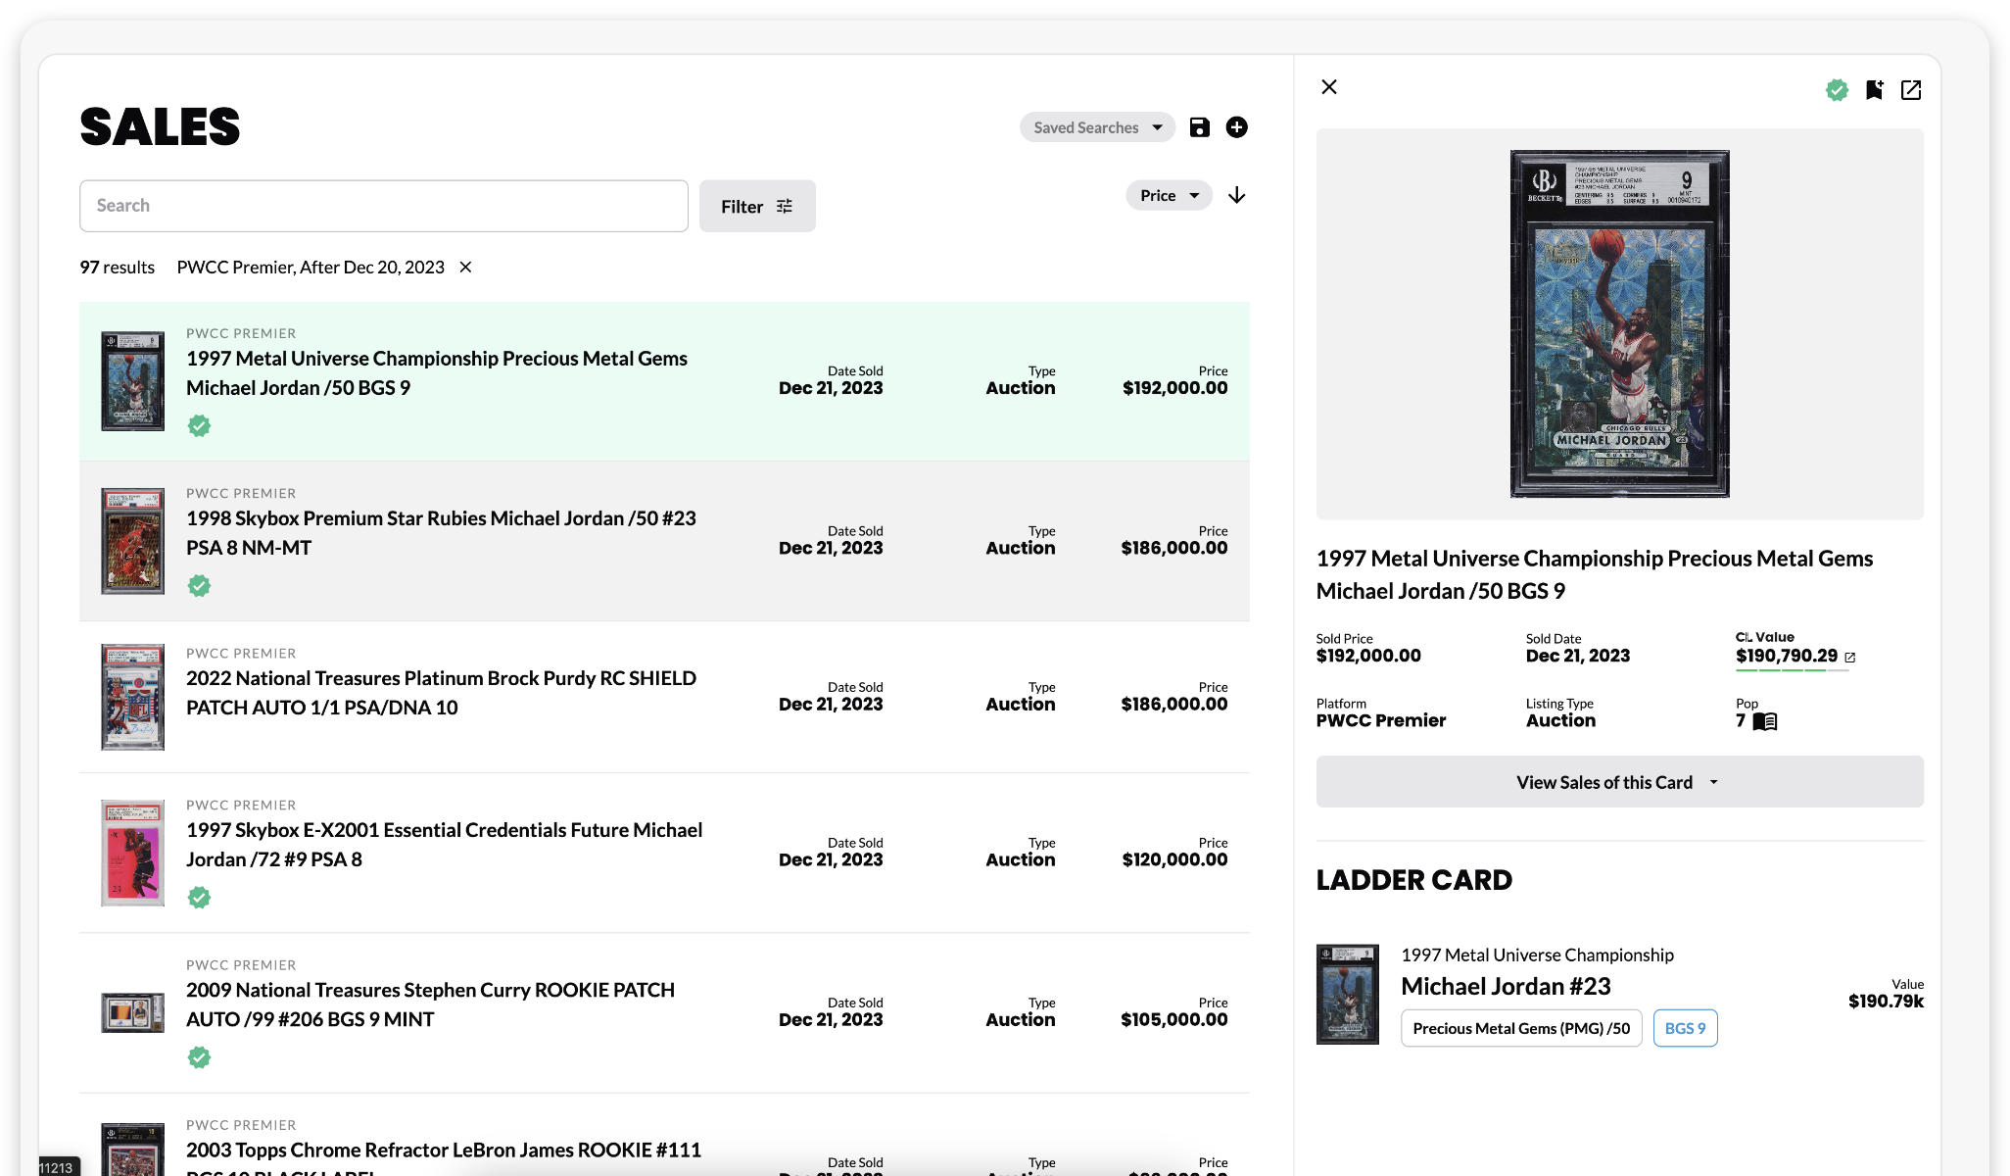Click the verified badge in detail panel header
This screenshot has height=1176, width=2010.
point(1837,90)
